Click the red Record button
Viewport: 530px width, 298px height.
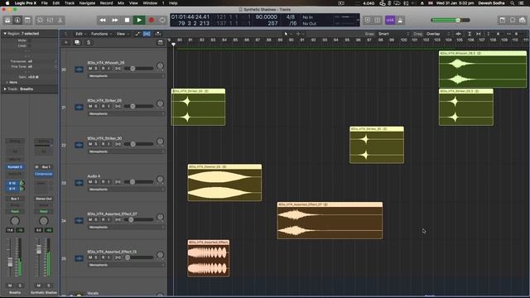pyautogui.click(x=151, y=20)
